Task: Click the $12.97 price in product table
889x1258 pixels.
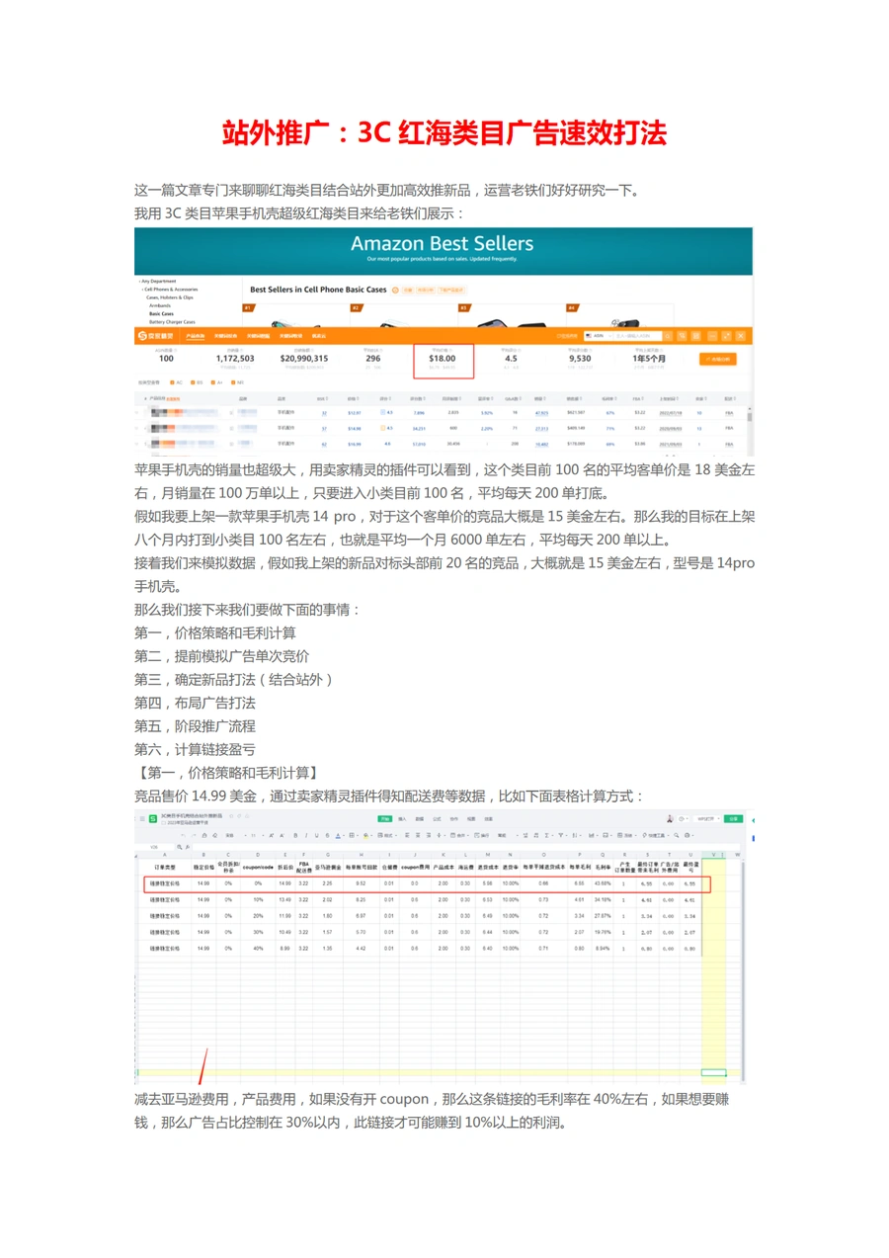Action: (355, 413)
